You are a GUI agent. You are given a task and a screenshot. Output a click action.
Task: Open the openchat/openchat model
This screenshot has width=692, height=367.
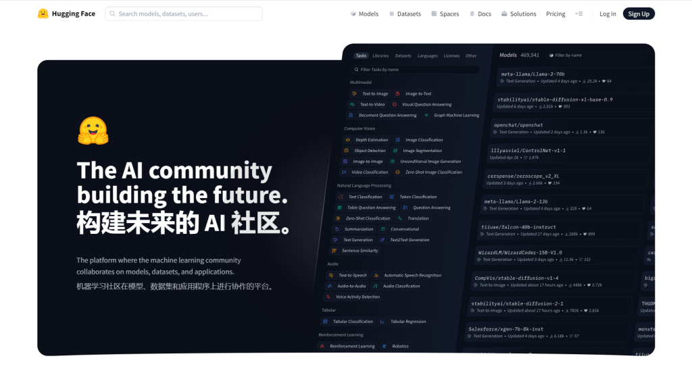click(x=571, y=128)
